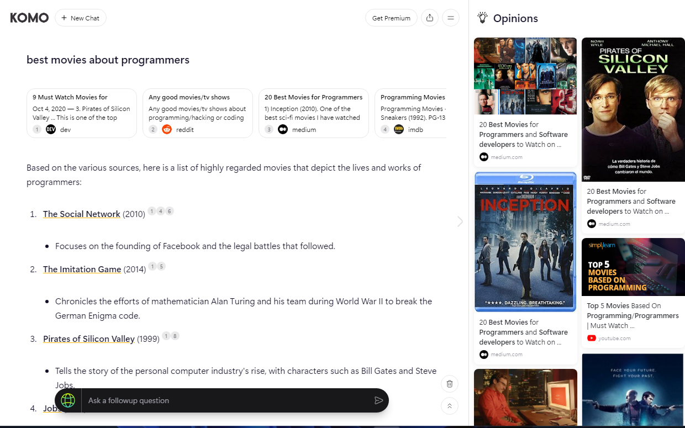
Task: Click the scroll-to-top double chevron button
Action: click(x=450, y=406)
